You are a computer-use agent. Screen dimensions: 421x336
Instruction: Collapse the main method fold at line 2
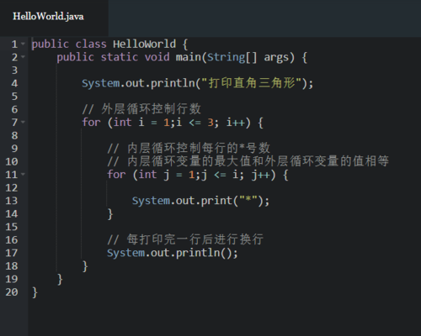point(23,57)
